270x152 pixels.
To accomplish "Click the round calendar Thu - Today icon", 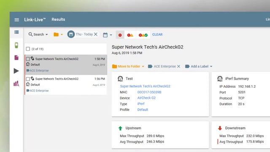I will 71,34.
